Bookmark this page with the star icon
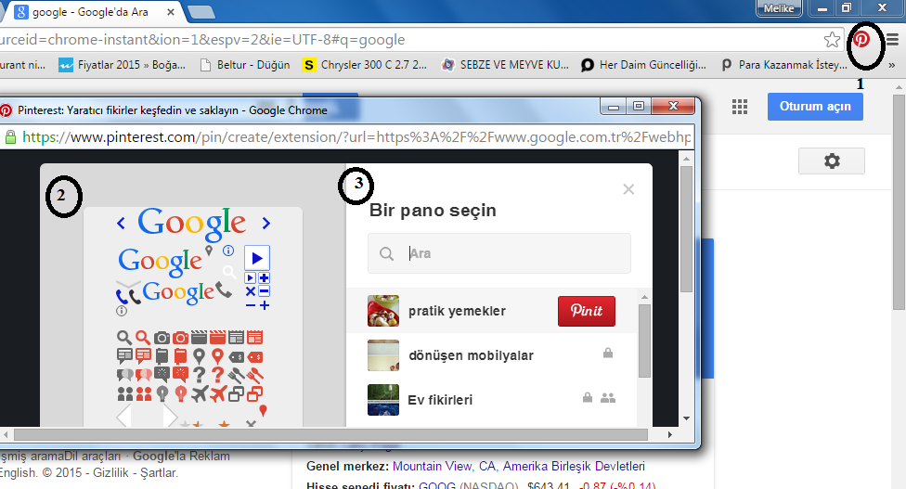This screenshot has width=906, height=489. tap(832, 39)
